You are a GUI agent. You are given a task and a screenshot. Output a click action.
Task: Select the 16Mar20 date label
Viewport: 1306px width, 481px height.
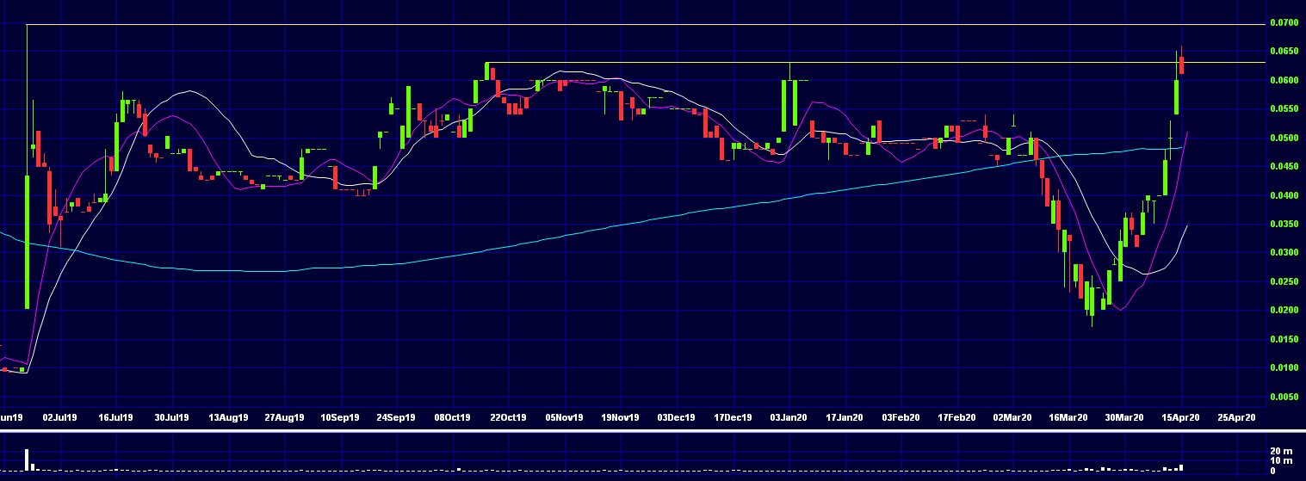click(1068, 417)
